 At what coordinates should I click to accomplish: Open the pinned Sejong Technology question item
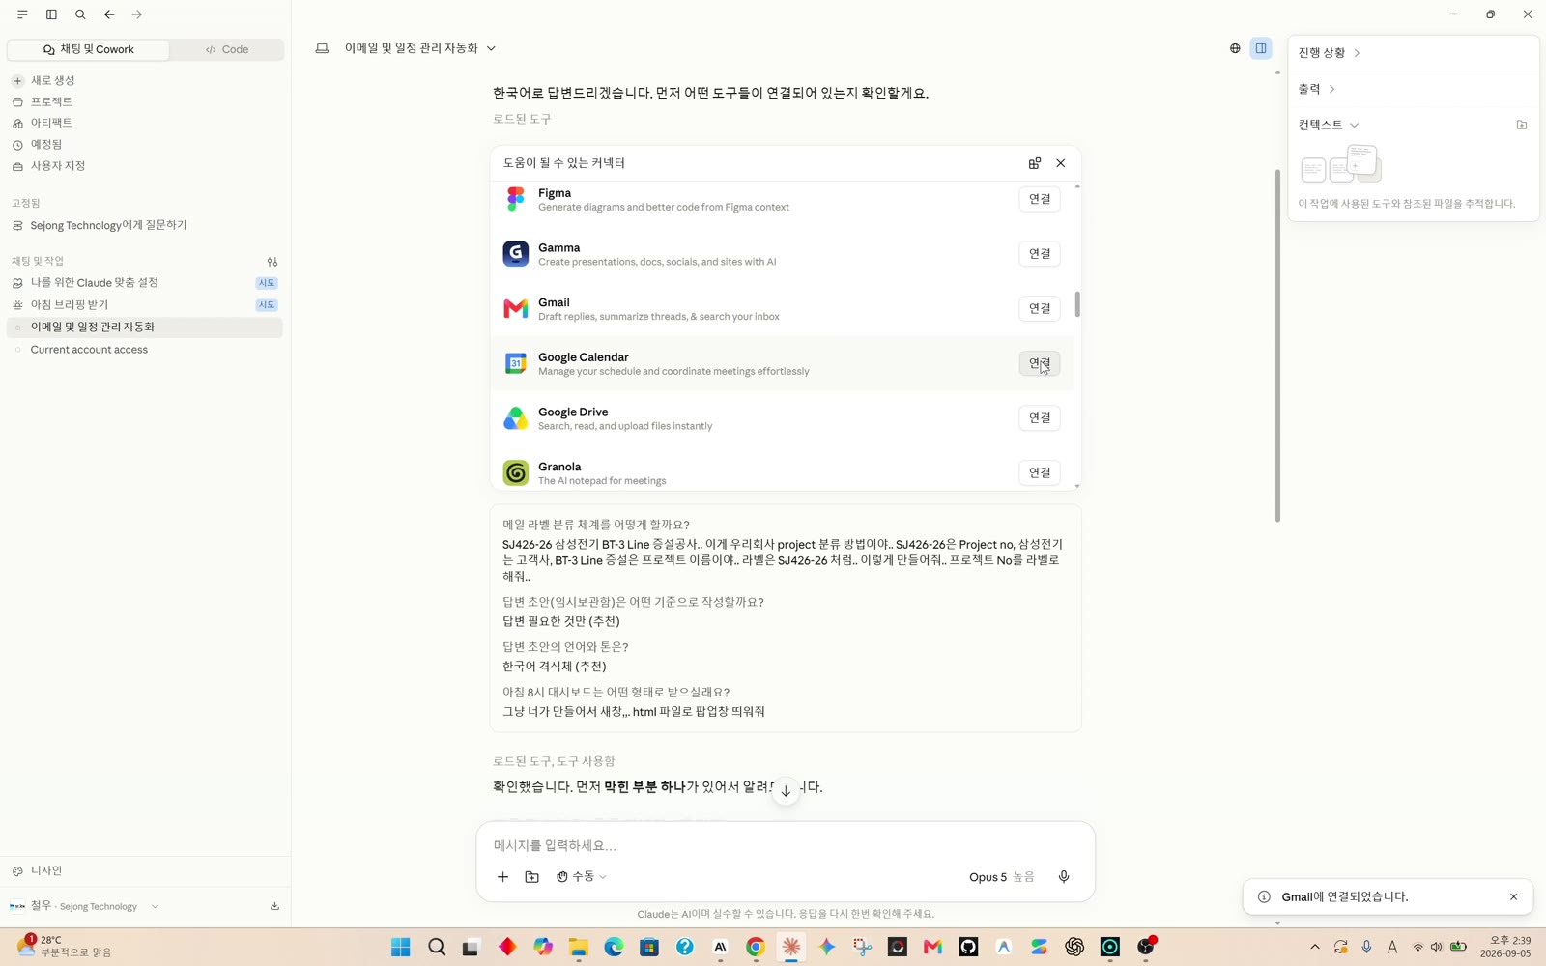[145, 225]
